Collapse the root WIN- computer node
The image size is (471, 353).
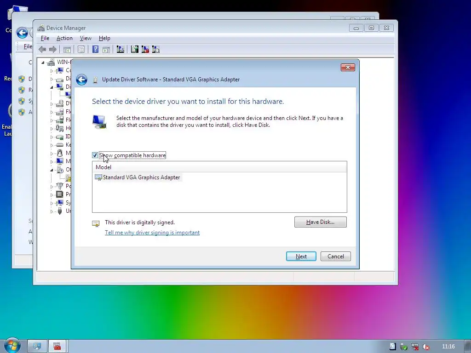pos(43,63)
